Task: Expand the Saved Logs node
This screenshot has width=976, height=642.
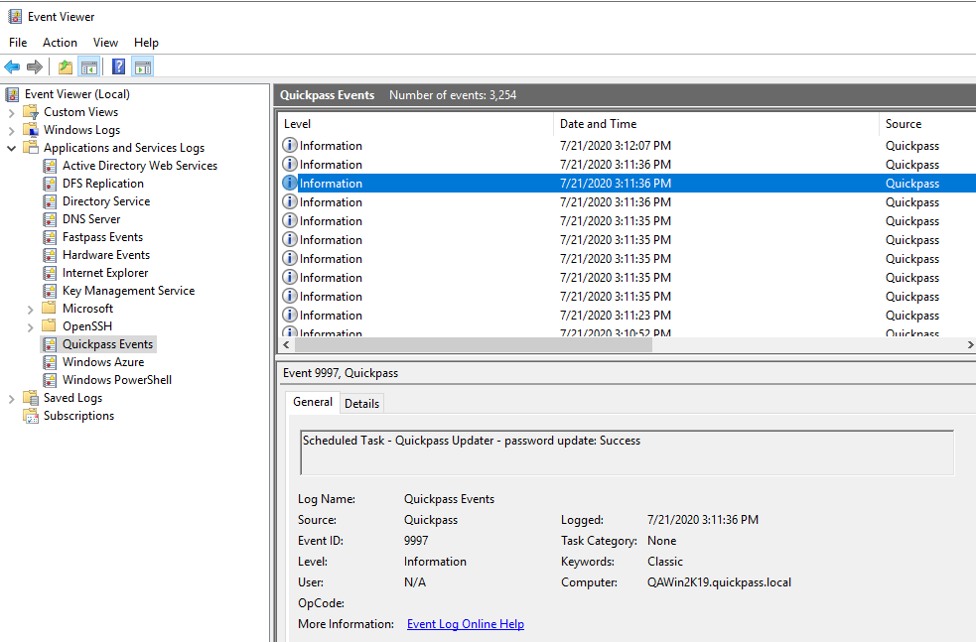Action: tap(11, 399)
